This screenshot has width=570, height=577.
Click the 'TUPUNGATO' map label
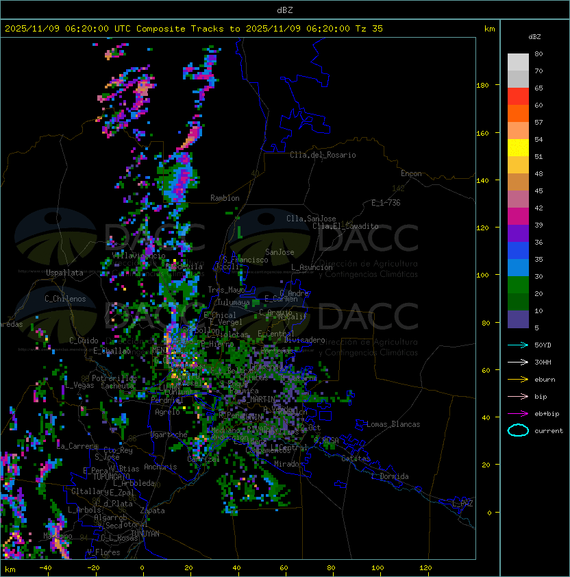(x=112, y=476)
